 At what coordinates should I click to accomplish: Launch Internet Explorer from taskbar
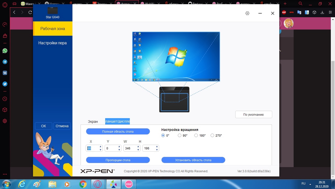tap(22, 184)
